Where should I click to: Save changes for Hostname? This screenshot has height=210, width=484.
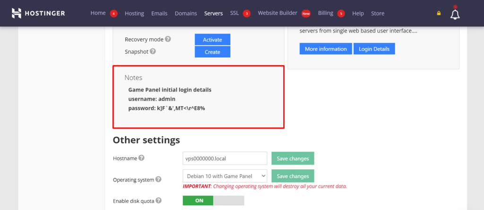(x=293, y=158)
